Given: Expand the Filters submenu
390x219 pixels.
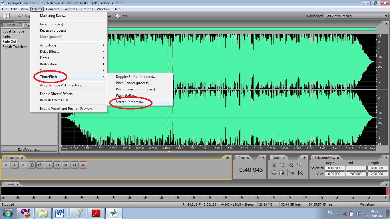Looking at the screenshot, I should point(69,58).
